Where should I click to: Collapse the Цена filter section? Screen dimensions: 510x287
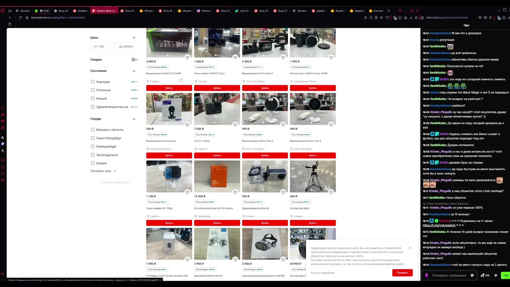(x=134, y=37)
